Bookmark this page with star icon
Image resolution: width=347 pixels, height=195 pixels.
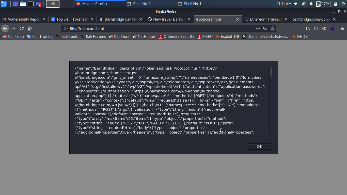(x=272, y=28)
